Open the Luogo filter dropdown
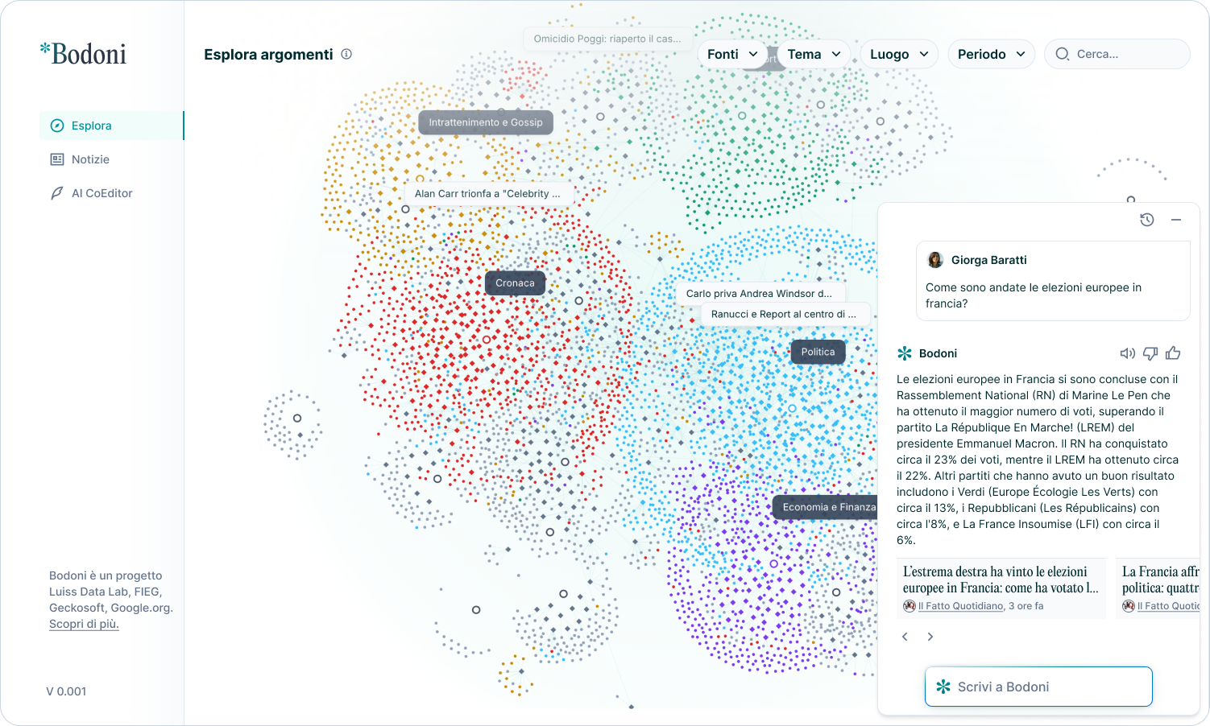The height and width of the screenshot is (726, 1210). 899,54
